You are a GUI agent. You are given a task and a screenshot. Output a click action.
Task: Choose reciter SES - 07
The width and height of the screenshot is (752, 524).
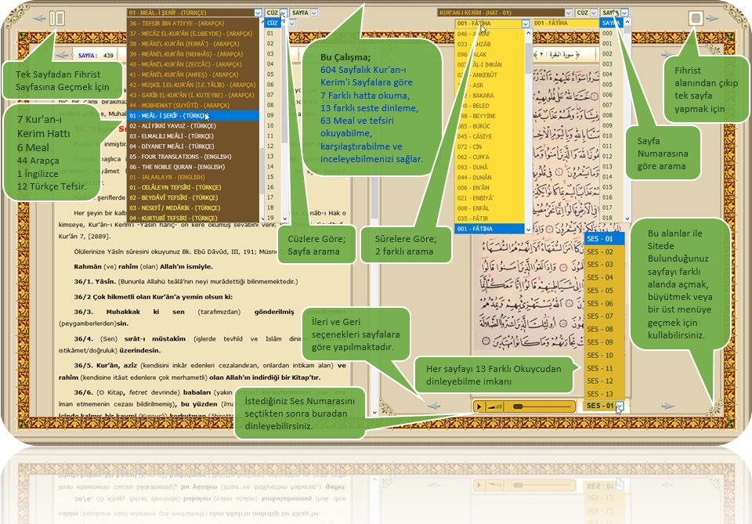pyautogui.click(x=604, y=316)
